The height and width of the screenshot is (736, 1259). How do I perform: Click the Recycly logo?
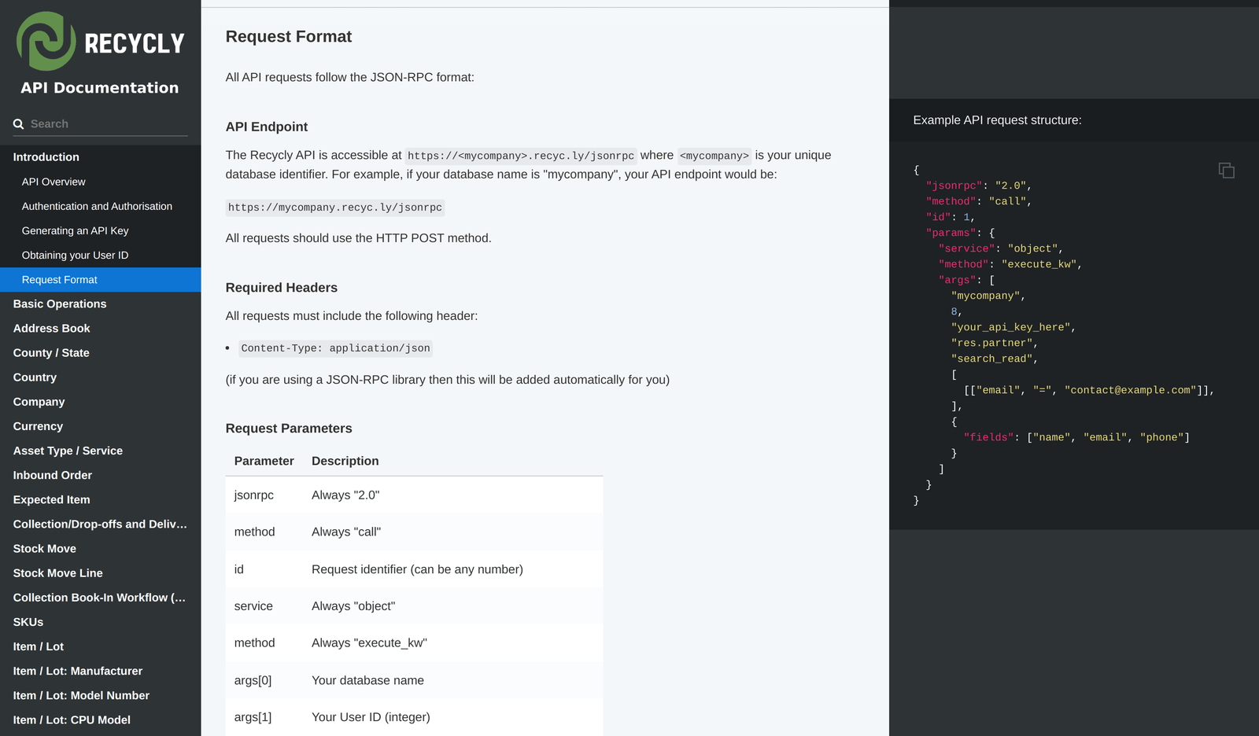point(100,42)
